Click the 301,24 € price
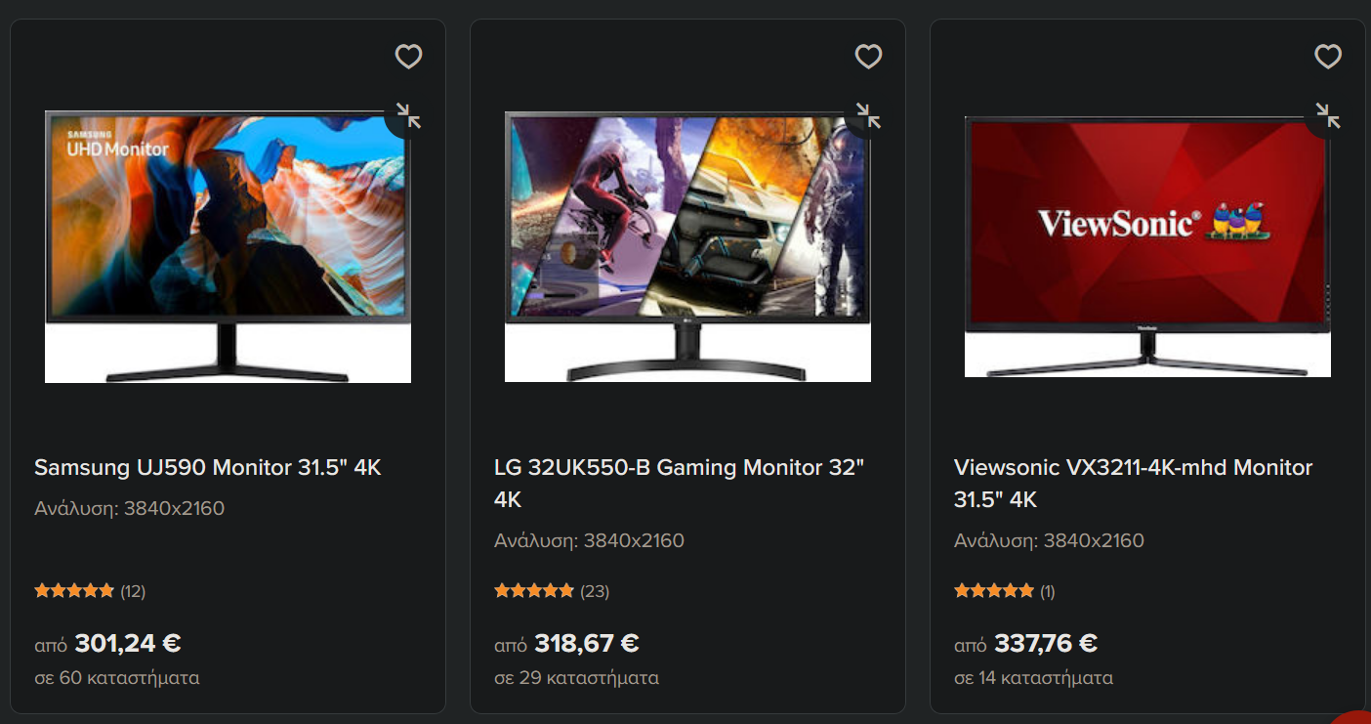 128,643
